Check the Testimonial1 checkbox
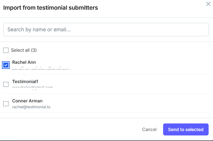 click(x=6, y=84)
